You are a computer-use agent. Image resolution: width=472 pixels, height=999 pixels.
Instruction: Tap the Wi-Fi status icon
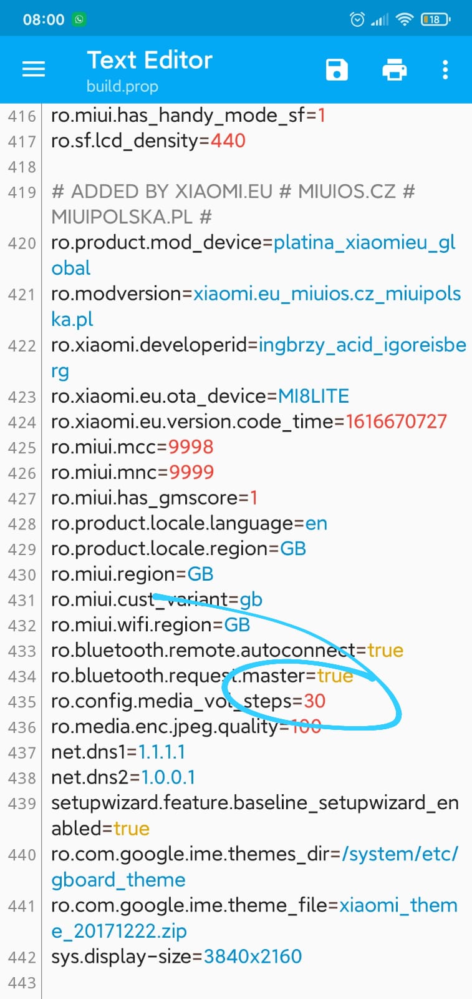405,19
